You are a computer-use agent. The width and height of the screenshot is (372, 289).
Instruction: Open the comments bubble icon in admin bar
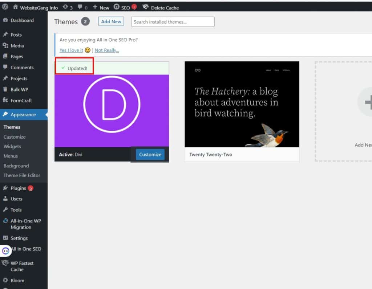[80, 7]
